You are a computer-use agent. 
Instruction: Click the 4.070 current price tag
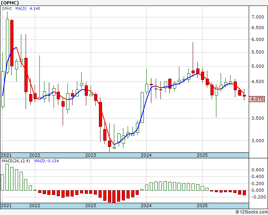tap(257, 99)
